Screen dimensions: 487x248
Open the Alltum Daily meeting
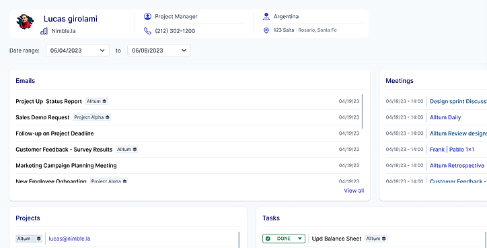(x=445, y=117)
